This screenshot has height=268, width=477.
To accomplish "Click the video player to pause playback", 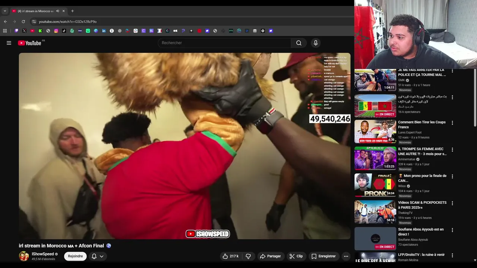I will pyautogui.click(x=185, y=146).
